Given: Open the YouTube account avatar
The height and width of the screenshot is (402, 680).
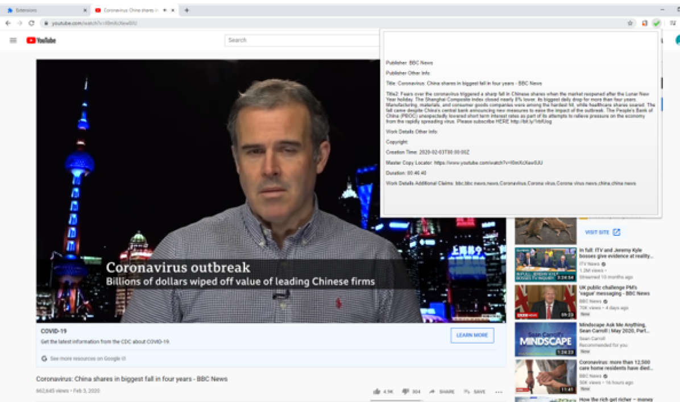Looking at the screenshot, I should [677, 40].
